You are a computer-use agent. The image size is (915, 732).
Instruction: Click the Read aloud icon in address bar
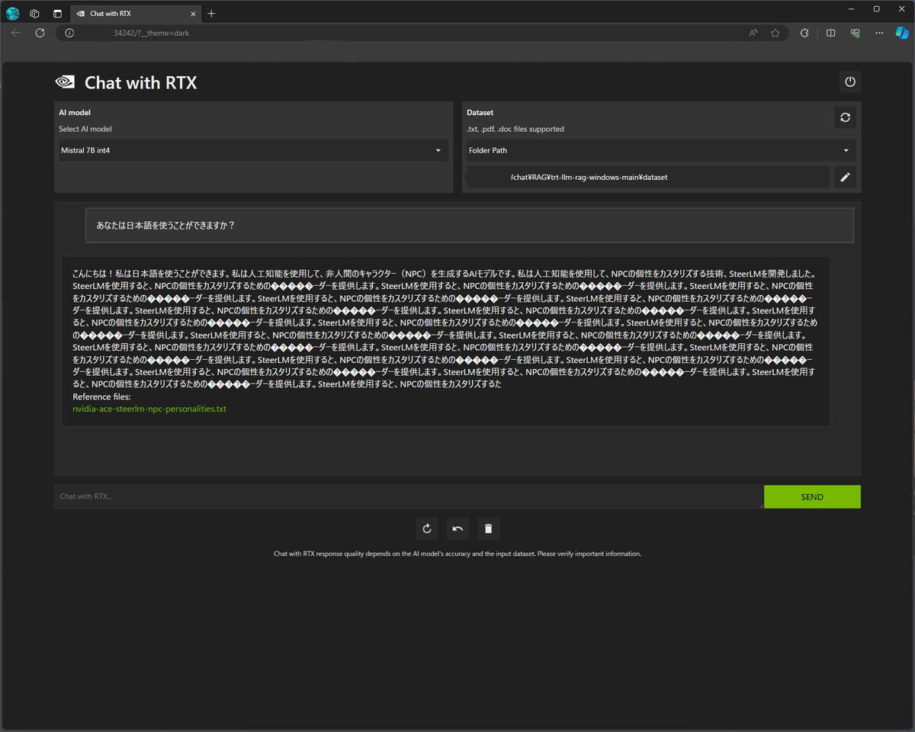753,33
